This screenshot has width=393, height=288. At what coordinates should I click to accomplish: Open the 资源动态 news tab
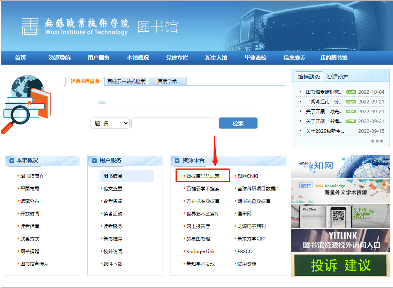coord(337,76)
